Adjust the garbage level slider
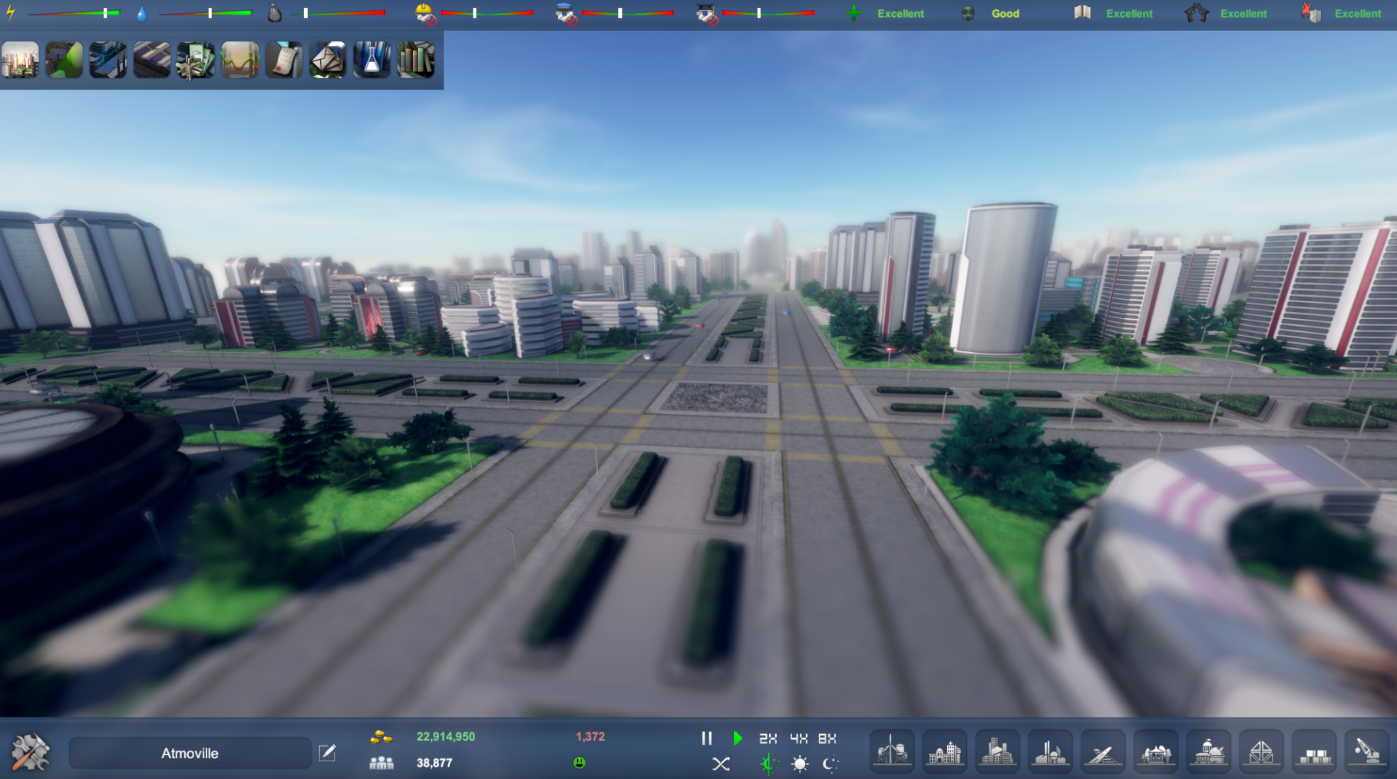Viewport: 1397px width, 779px height. coord(338,13)
